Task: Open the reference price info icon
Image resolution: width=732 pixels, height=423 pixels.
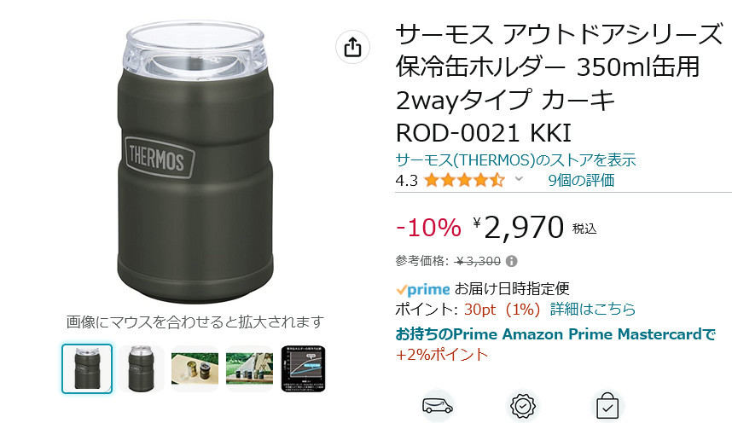Action: 512,261
